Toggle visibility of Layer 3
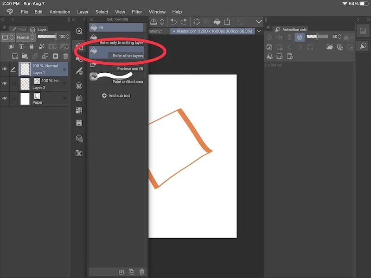The image size is (371, 278). [5, 83]
